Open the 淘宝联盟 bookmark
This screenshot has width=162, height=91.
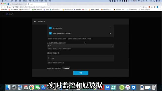(4, 10)
